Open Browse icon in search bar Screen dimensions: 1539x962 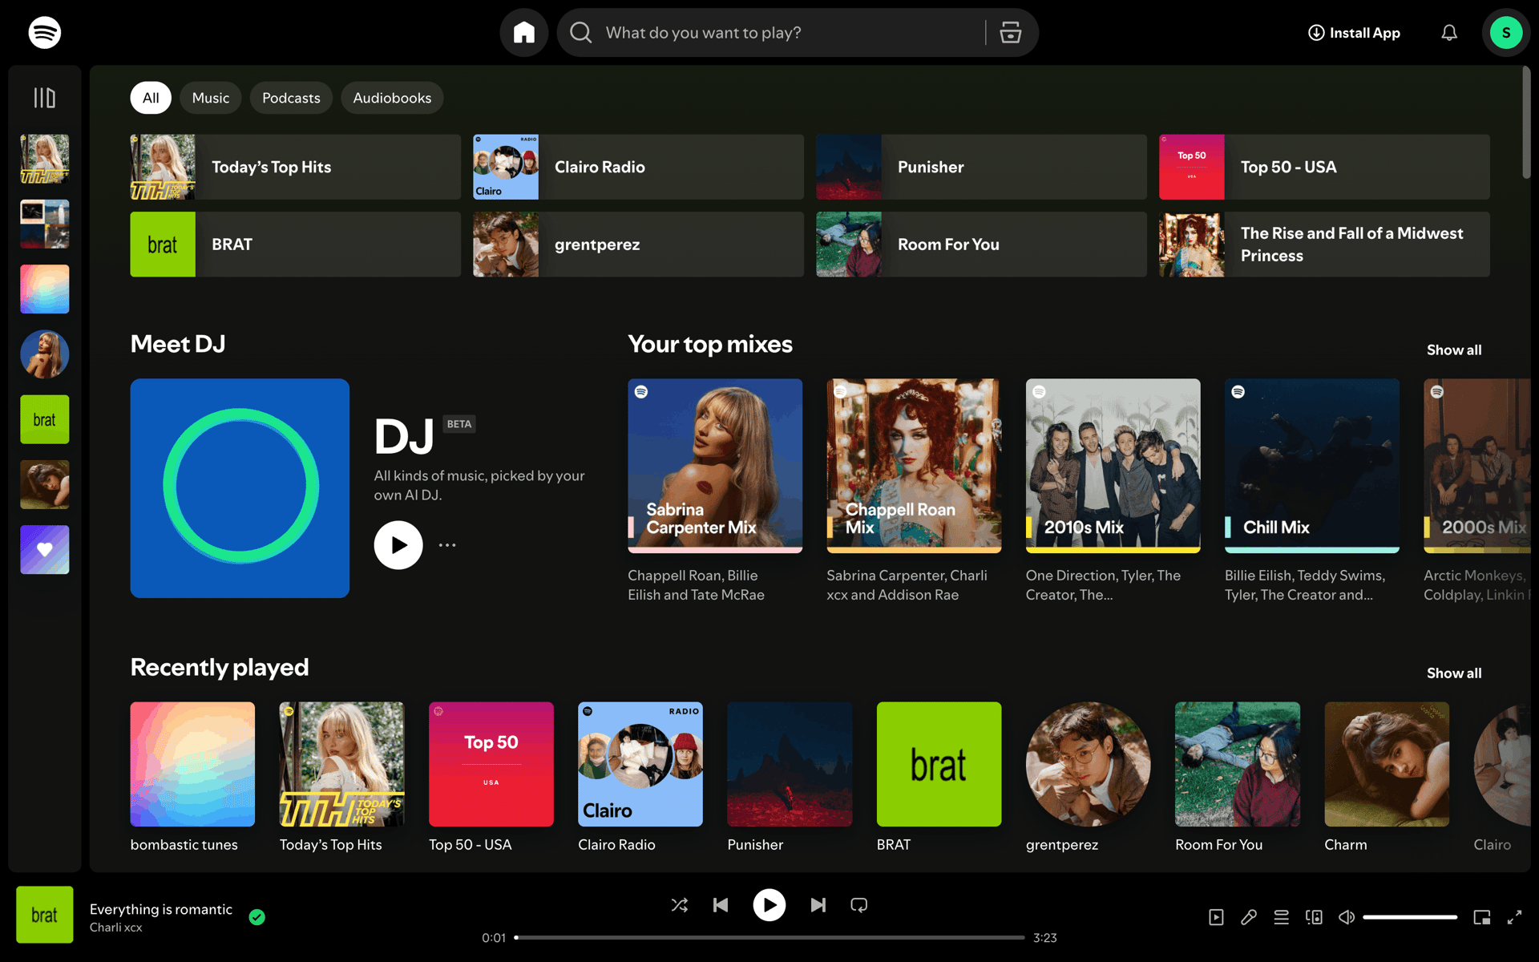1011,33
